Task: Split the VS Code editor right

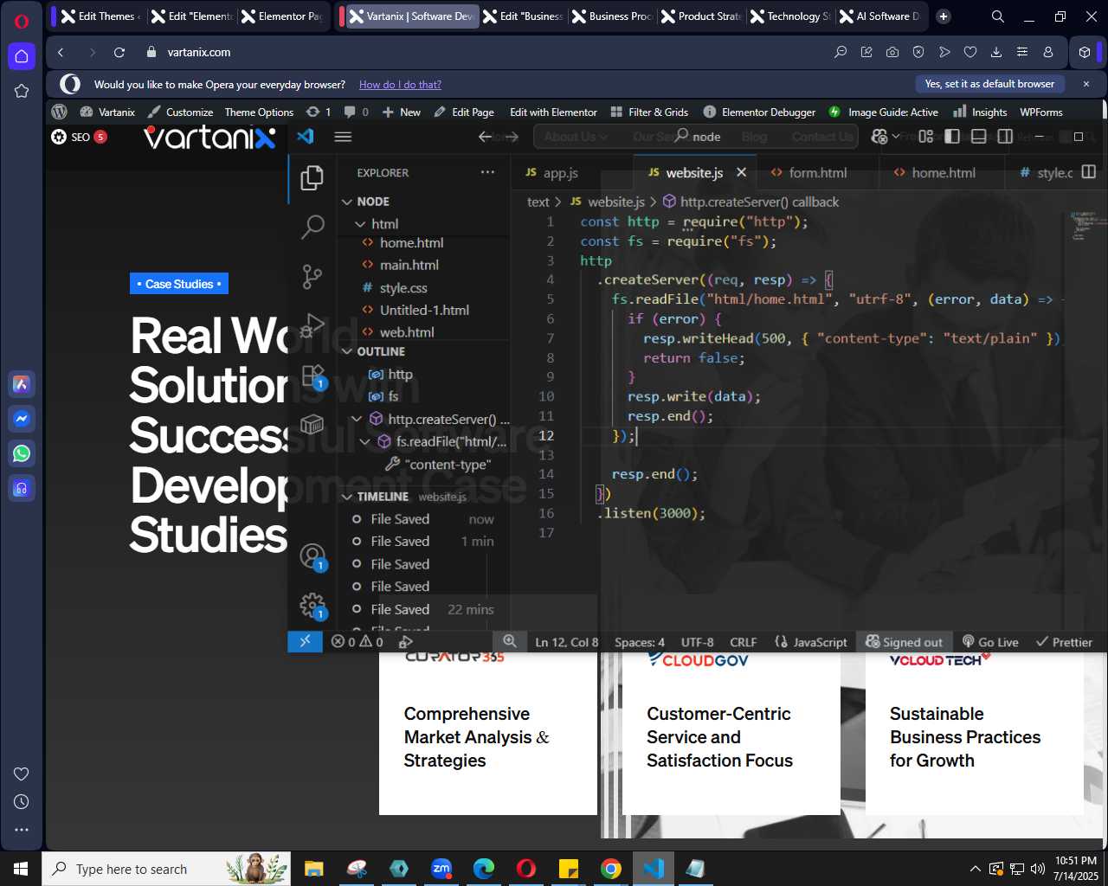Action: point(1089,172)
